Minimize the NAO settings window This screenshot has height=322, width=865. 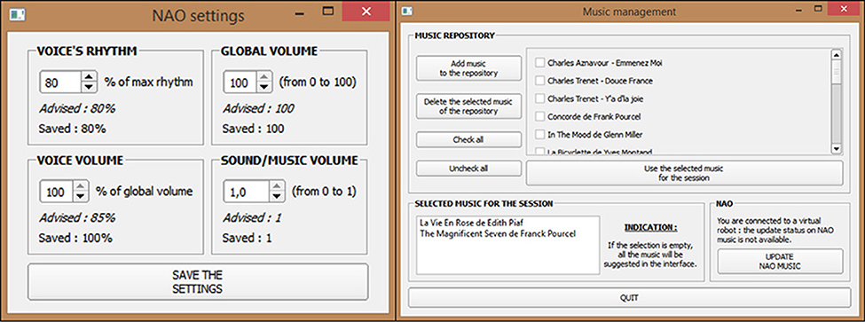tap(300, 13)
